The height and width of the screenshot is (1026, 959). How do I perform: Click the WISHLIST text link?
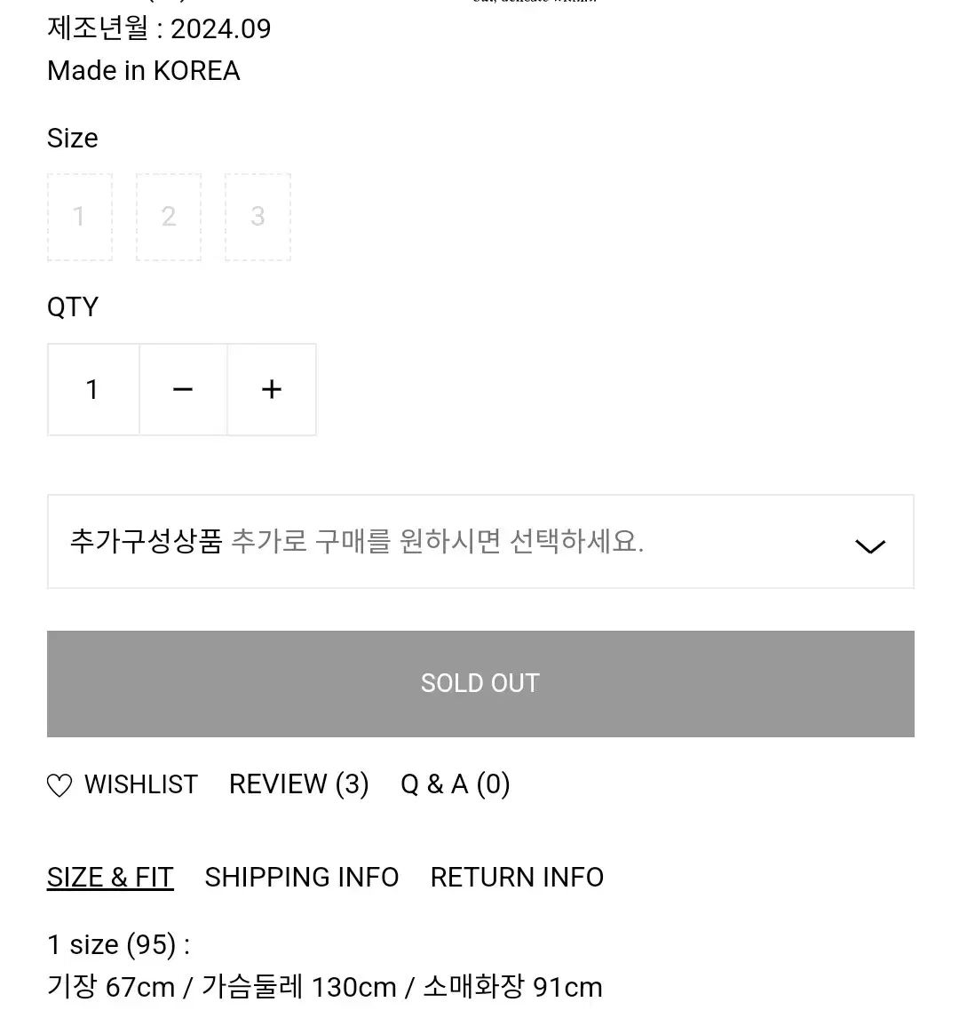(x=140, y=783)
